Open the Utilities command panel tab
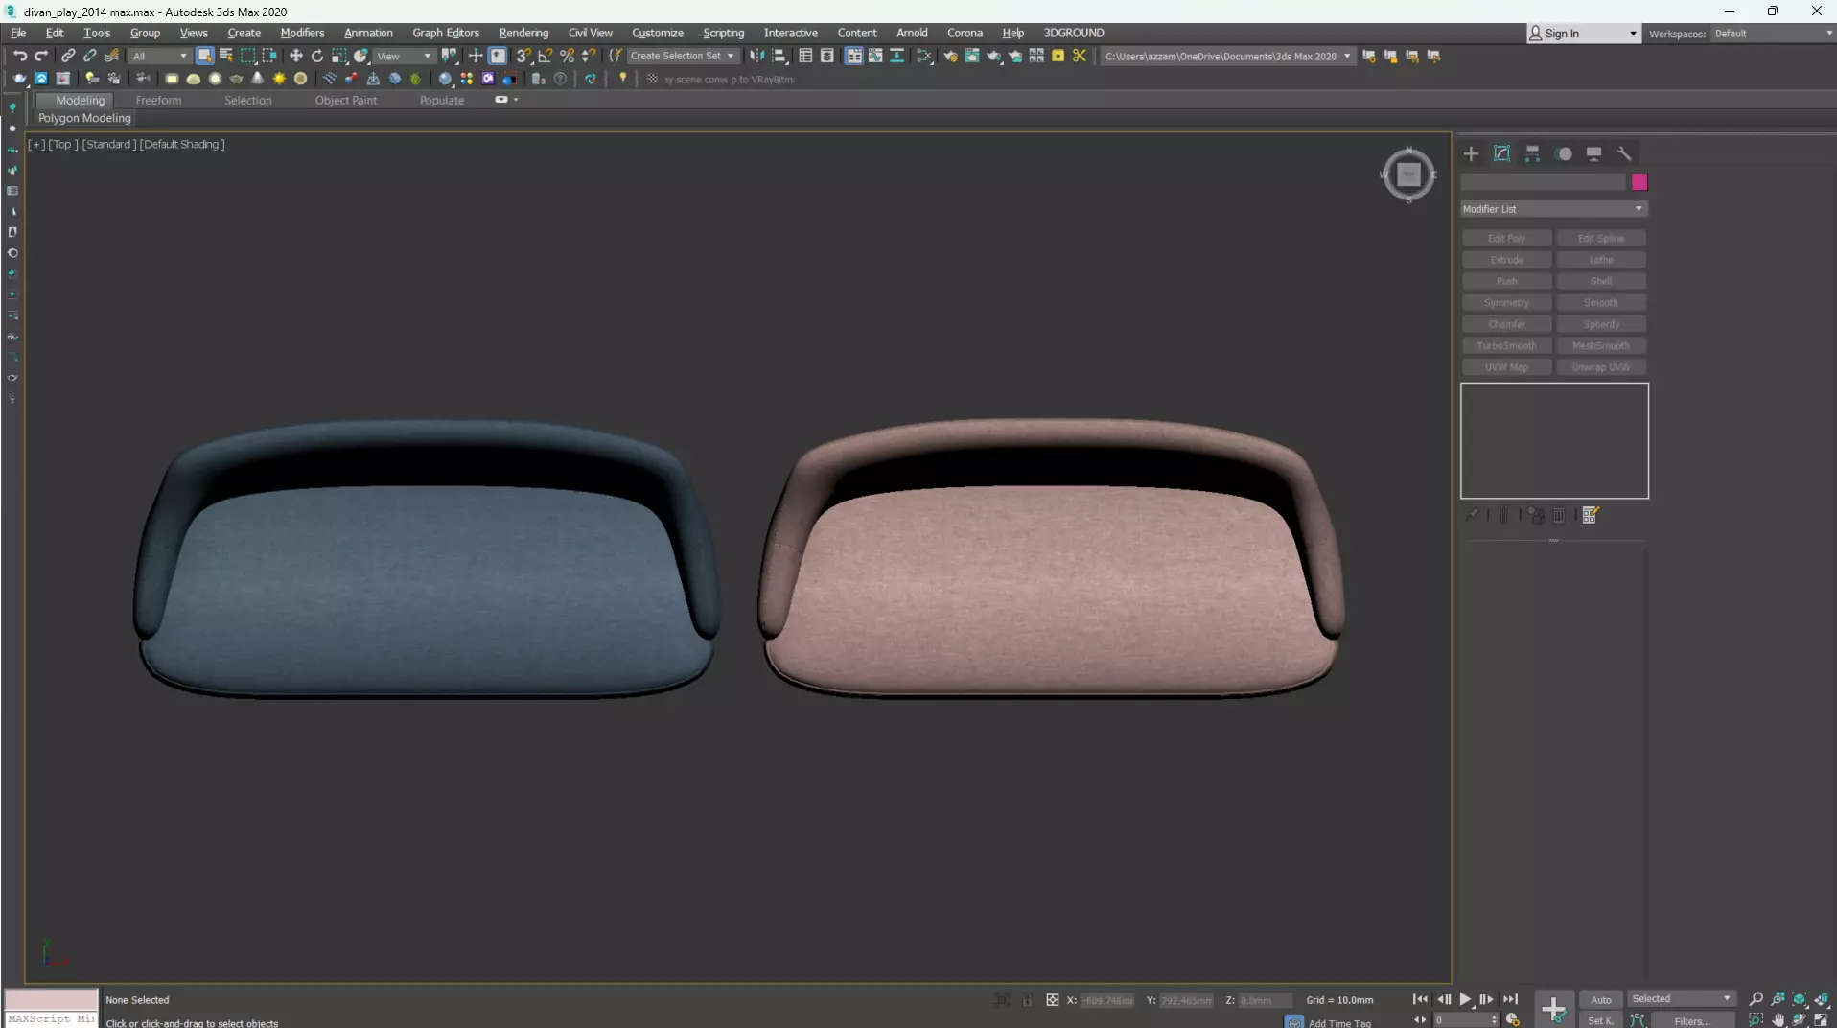The image size is (1837, 1028). click(x=1624, y=153)
